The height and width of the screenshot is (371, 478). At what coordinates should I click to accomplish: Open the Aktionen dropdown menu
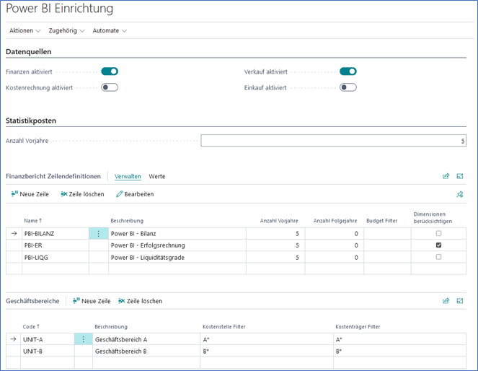coord(25,31)
